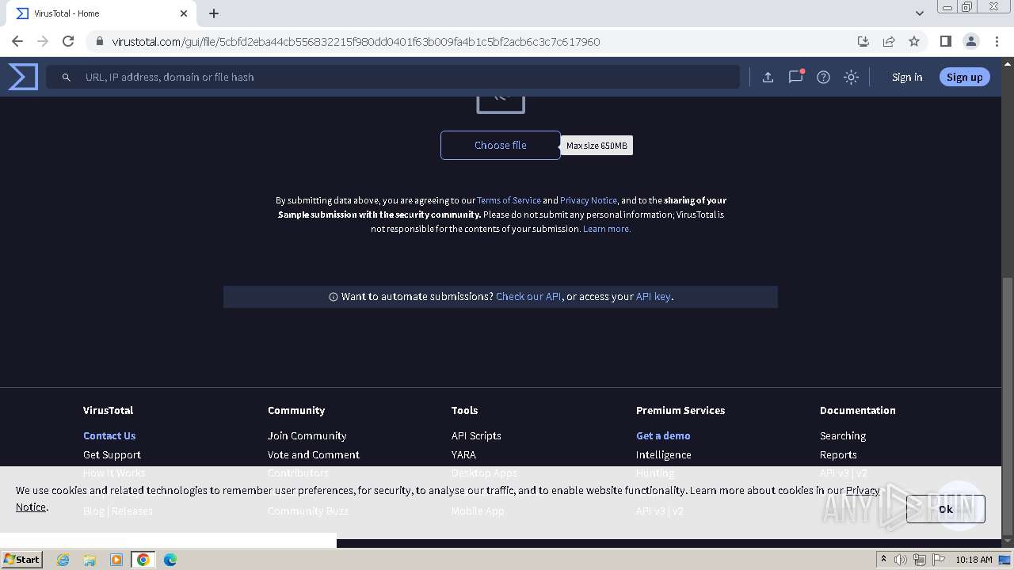
Task: Open the Chrome profile avatar icon
Action: pyautogui.click(x=971, y=41)
